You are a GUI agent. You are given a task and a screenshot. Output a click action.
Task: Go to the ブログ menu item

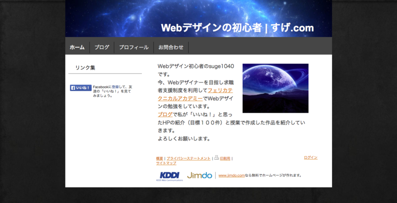coord(102,47)
